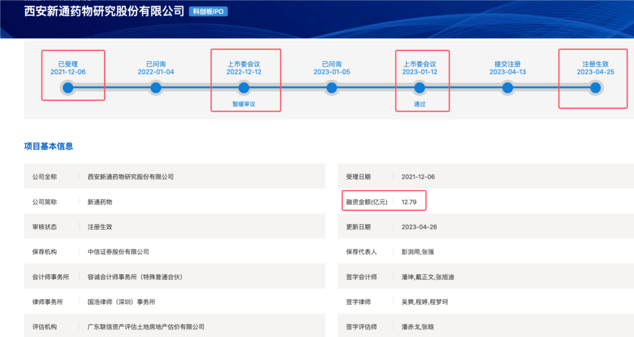Click the page title 西安新通药物研究股份有限公司
Image resolution: width=634 pixels, height=337 pixels.
104,11
